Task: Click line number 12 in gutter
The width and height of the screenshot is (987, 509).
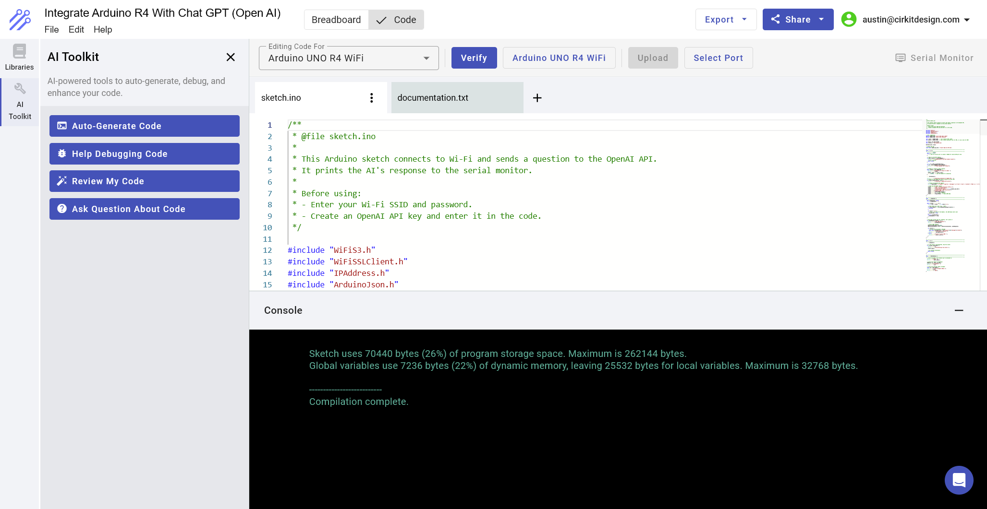Action: 268,250
